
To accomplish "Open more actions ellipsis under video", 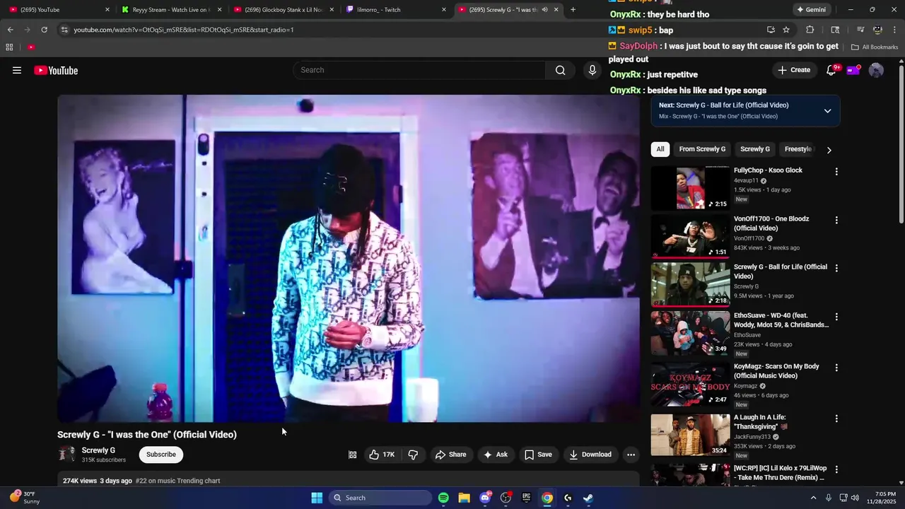I will (x=631, y=455).
